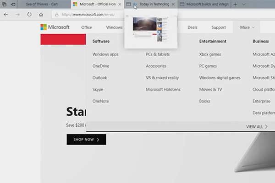Image resolution: width=275 pixels, height=183 pixels.
Task: Close the Today in Technology tab
Action: [x=173, y=5]
